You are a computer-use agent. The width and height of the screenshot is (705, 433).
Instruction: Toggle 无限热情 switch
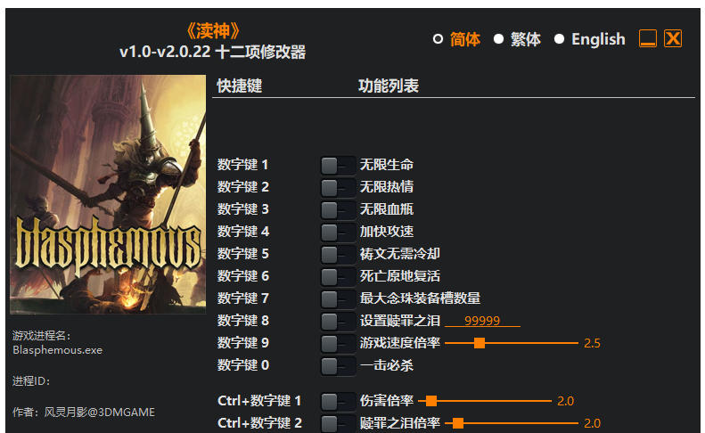[338, 187]
